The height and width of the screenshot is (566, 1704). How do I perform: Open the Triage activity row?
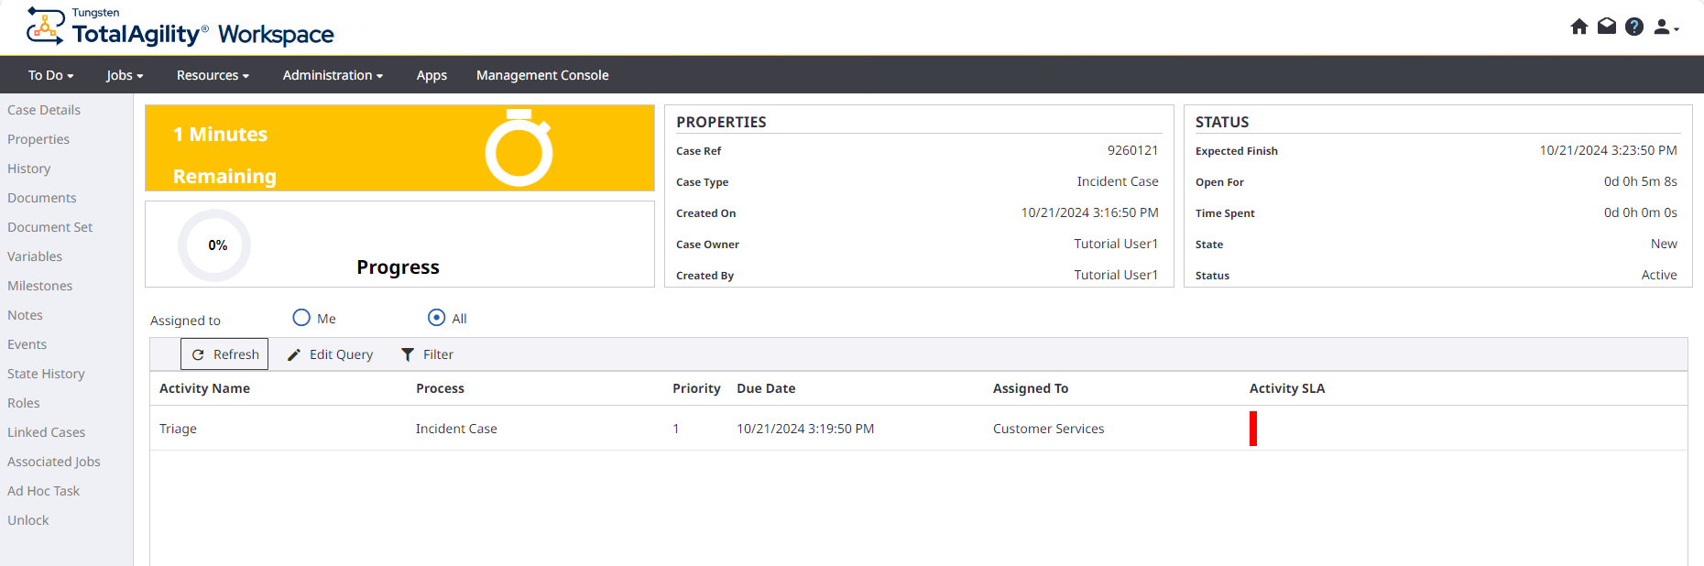click(x=179, y=429)
